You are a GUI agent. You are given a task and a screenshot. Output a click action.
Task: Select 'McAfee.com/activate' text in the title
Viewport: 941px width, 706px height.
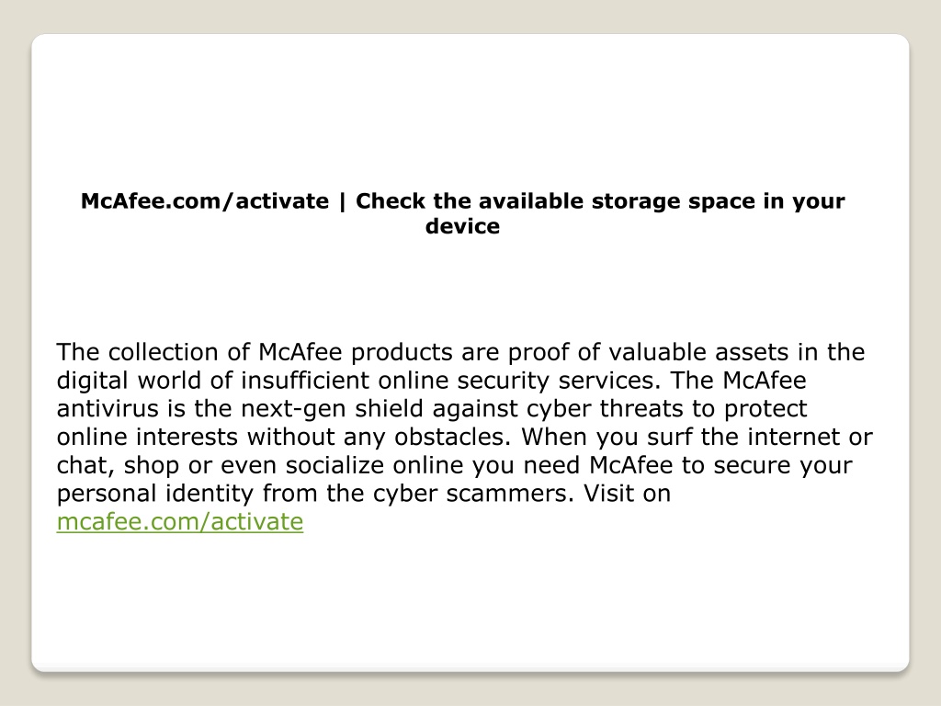point(205,201)
